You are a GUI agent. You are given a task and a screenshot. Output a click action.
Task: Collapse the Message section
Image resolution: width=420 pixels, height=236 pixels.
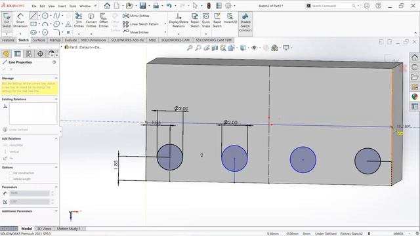56,78
